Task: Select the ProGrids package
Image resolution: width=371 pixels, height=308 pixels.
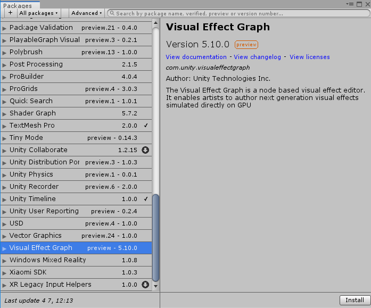Action: pyautogui.click(x=76, y=89)
